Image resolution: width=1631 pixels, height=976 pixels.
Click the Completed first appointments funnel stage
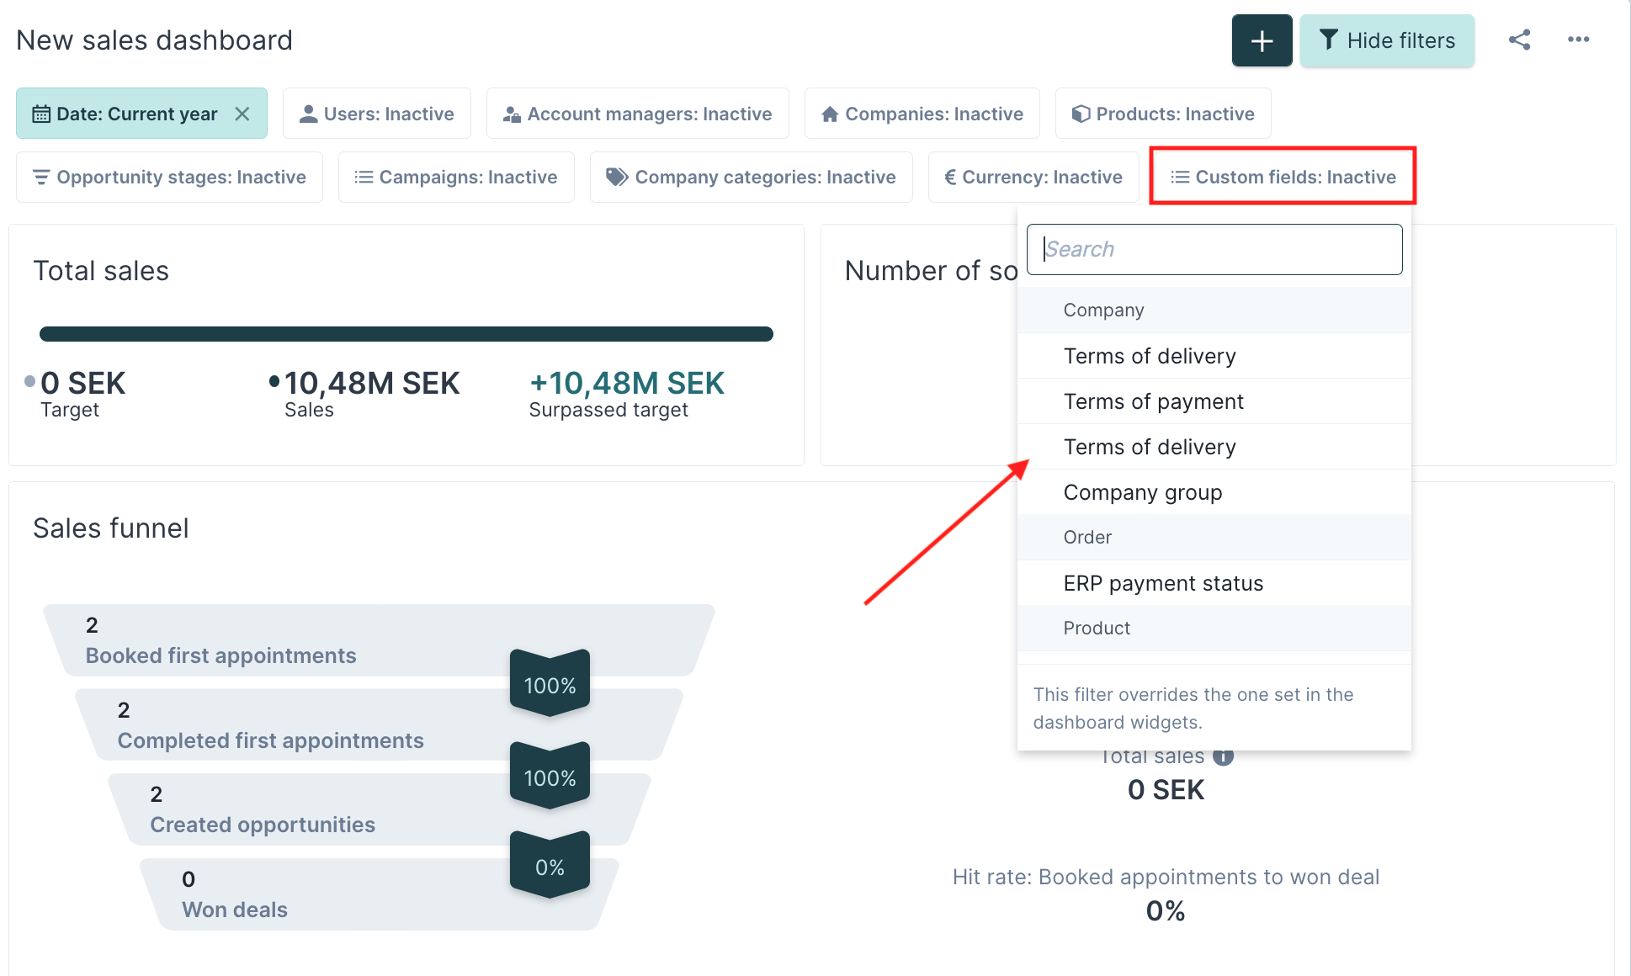point(379,724)
